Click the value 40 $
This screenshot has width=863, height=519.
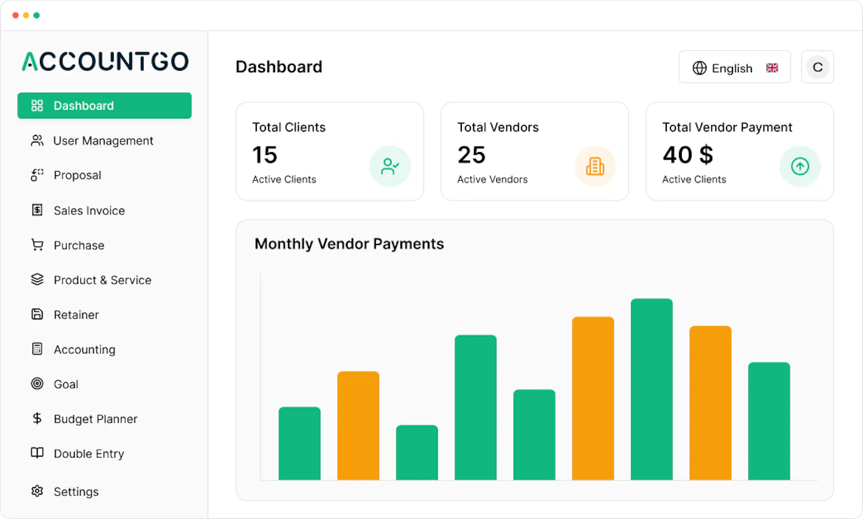(688, 155)
